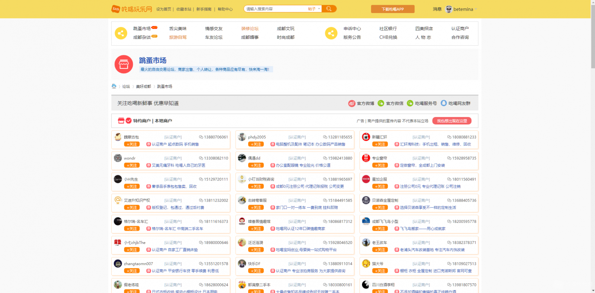Viewport: 595px width, 293px height.
Task: Click the 暗香居情趣馆 avatar
Action: point(242,221)
